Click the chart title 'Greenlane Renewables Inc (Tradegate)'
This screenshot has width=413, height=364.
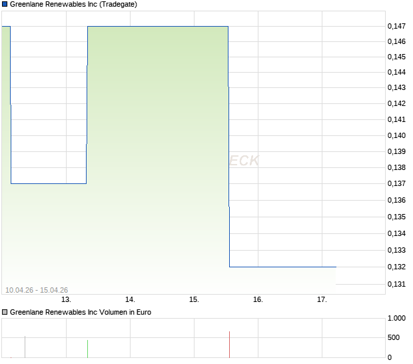(x=73, y=4)
